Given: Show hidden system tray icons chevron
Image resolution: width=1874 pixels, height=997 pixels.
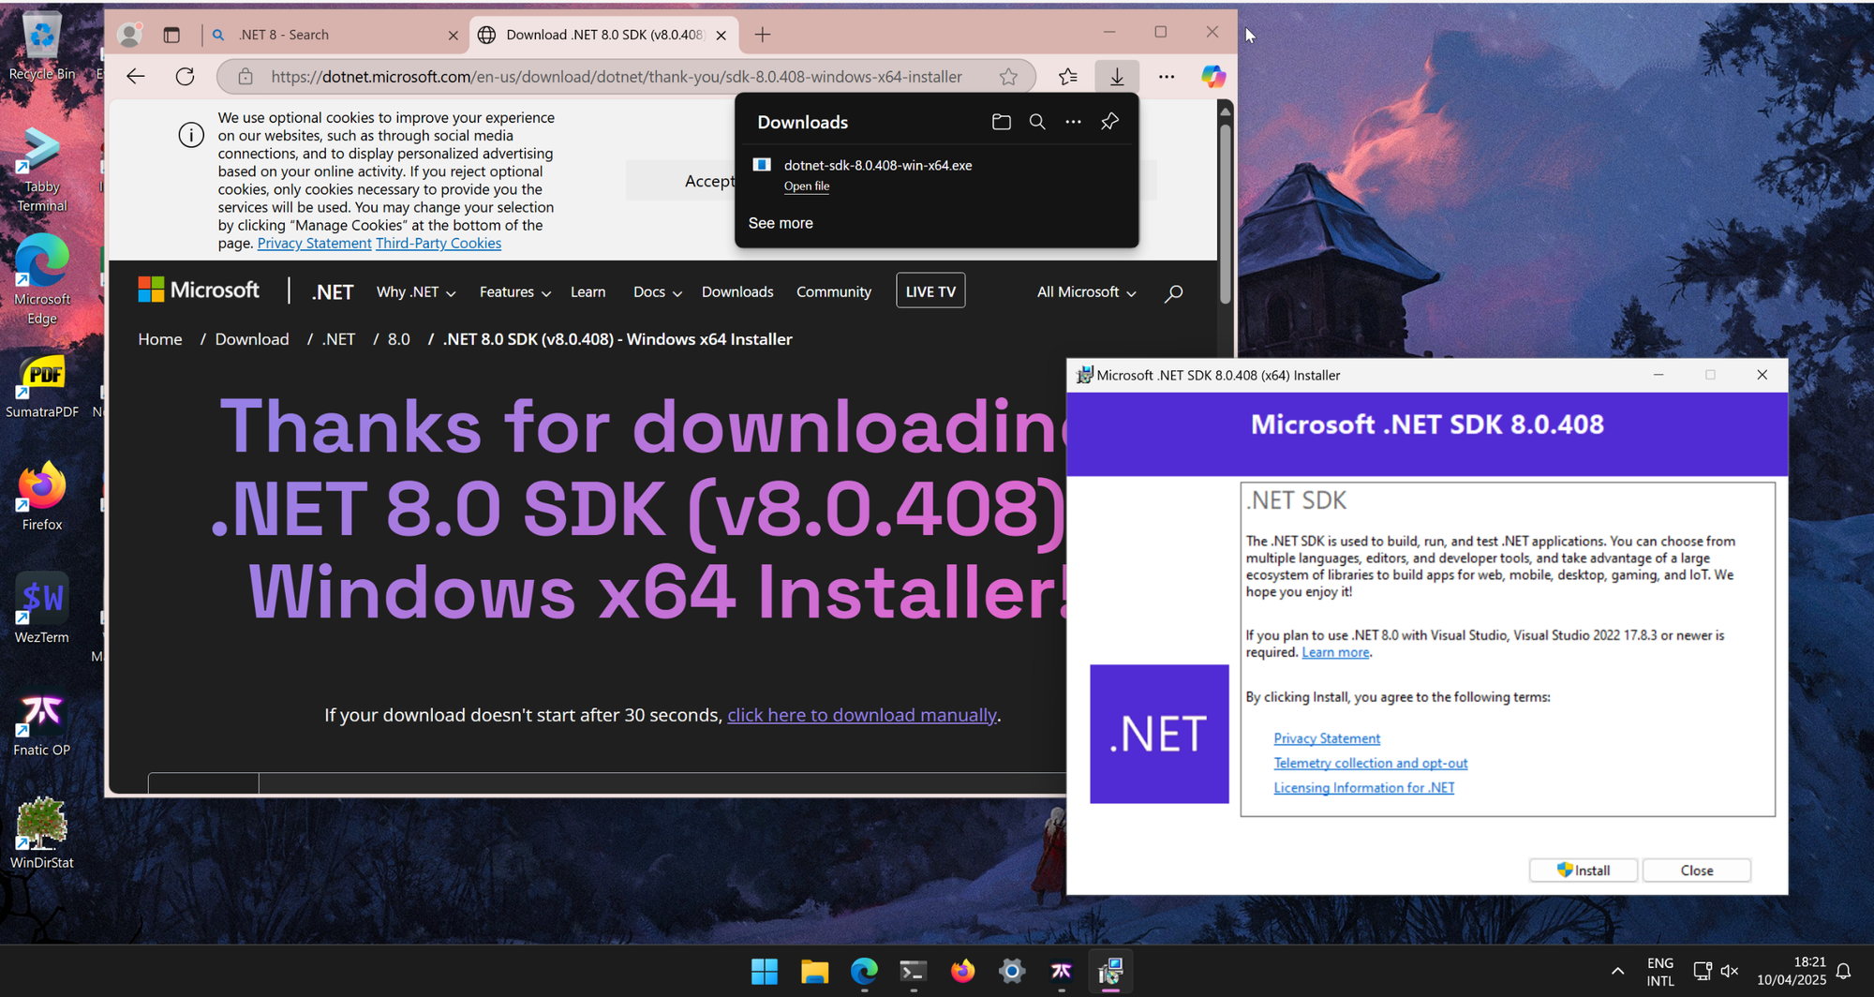Looking at the screenshot, I should click(1617, 972).
